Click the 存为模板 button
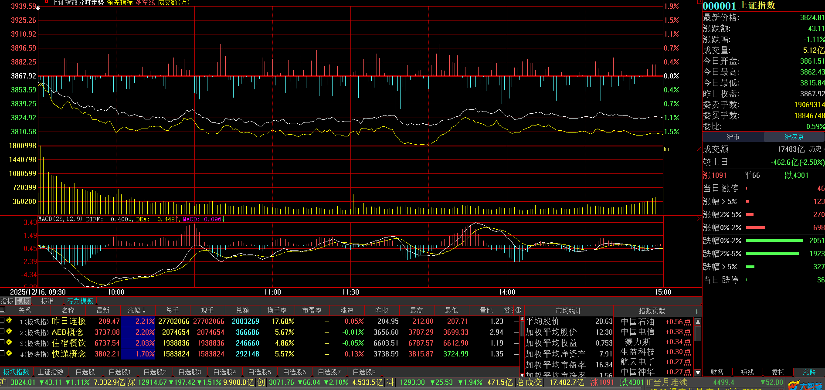The width and height of the screenshot is (825, 390). tap(80, 301)
